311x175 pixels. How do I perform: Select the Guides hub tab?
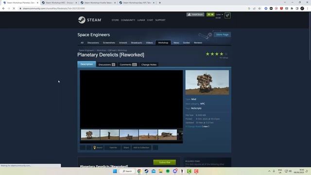click(x=186, y=43)
